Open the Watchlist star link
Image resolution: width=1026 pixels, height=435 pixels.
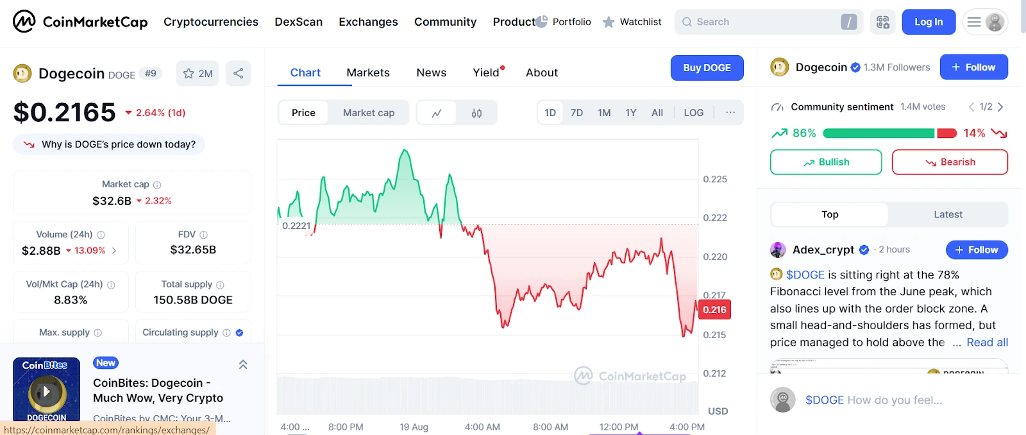point(632,22)
